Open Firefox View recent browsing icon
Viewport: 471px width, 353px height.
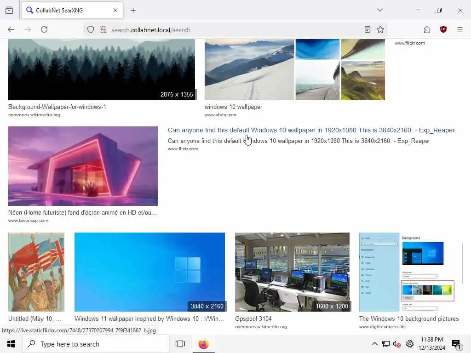coord(9,10)
